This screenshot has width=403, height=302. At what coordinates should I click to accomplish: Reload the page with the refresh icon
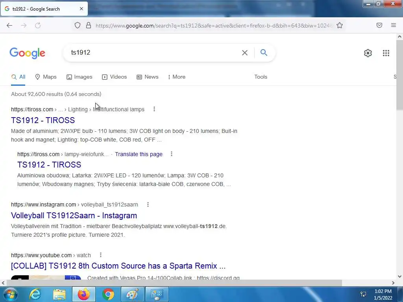click(38, 26)
